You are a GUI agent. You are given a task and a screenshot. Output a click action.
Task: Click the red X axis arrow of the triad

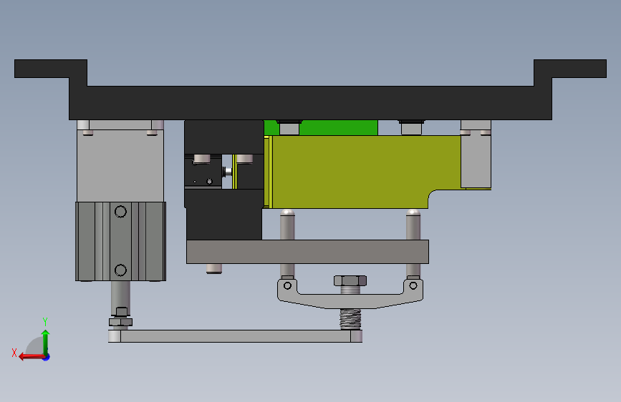(x=32, y=357)
